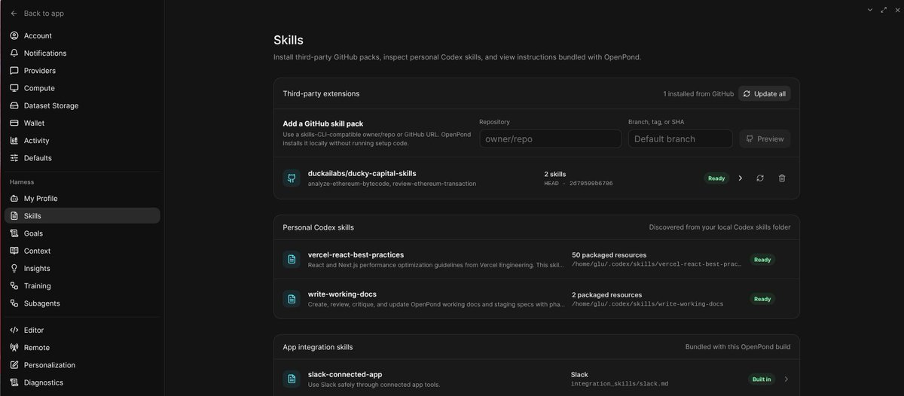904x396 pixels.
Task: Open the Diagnostics section
Action: [82, 382]
